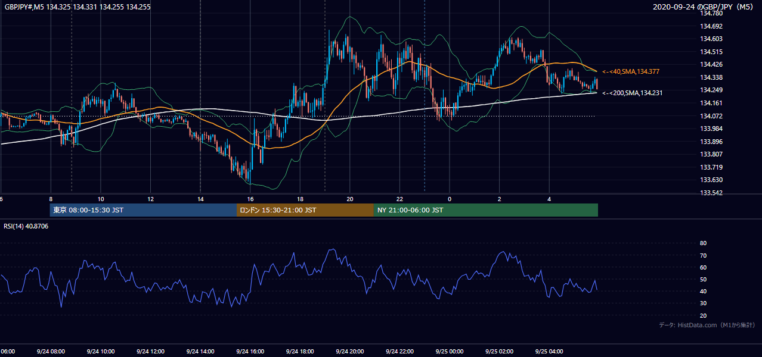
Task: Click price axis value 133.896
Action: pos(711,142)
